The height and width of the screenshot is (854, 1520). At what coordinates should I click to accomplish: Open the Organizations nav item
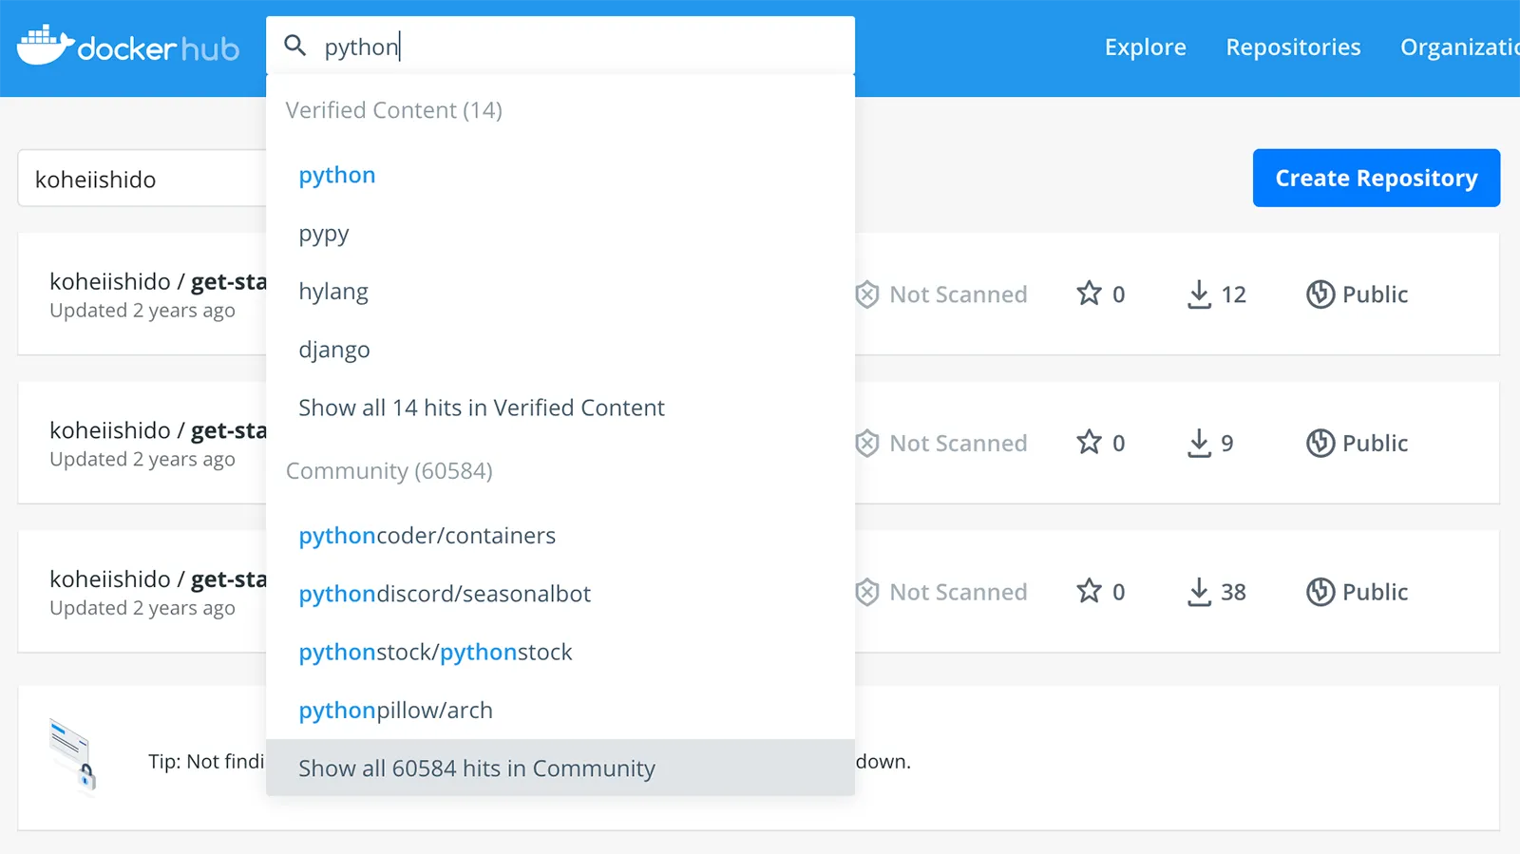pyautogui.click(x=1460, y=47)
